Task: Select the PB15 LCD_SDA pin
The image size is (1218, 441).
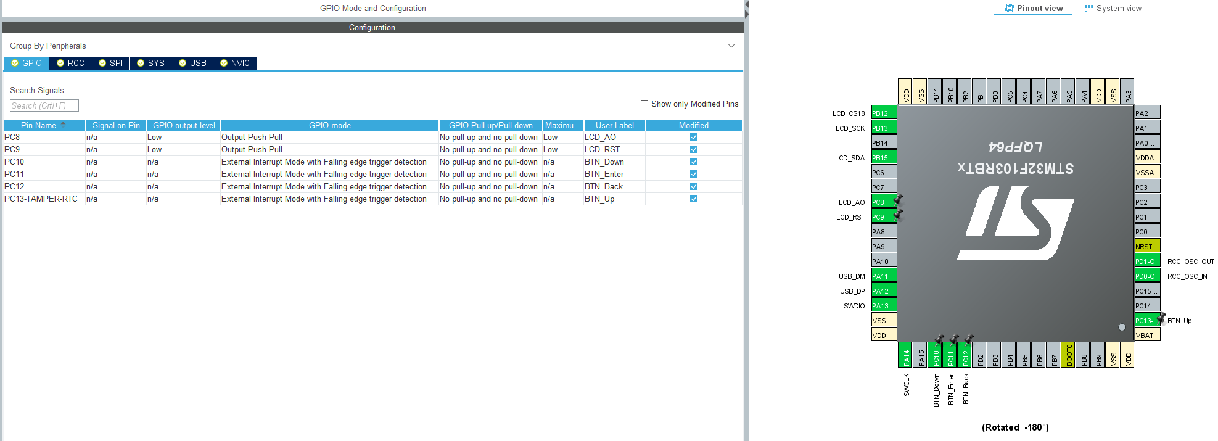Action: pos(883,157)
